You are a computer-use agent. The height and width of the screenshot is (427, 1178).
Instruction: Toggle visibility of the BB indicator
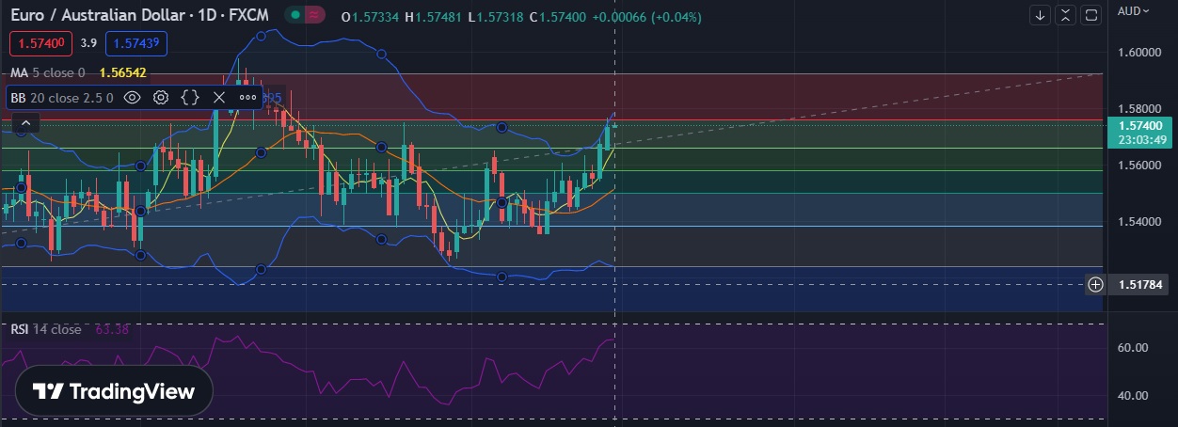pos(133,97)
